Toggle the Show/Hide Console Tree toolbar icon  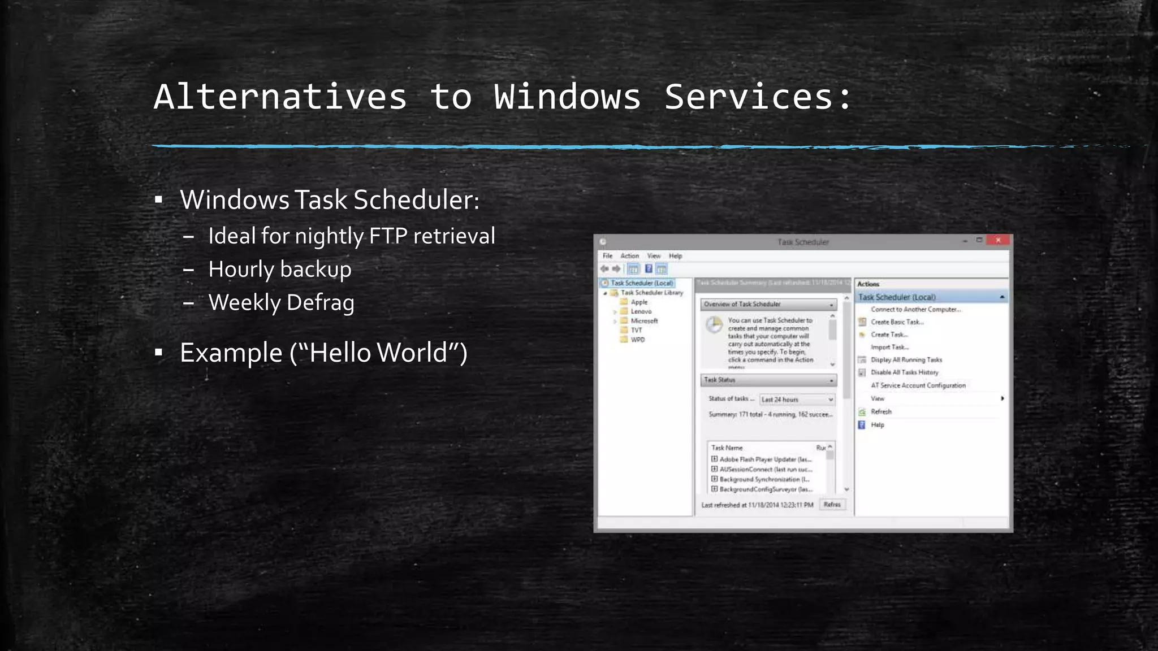coord(633,269)
